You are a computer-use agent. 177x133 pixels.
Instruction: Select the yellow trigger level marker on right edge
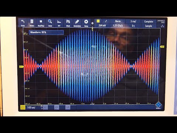pos(162,47)
